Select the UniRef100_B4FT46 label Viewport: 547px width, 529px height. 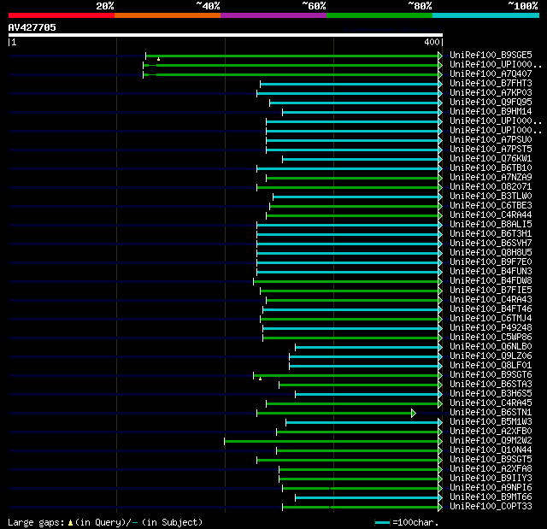pos(491,309)
